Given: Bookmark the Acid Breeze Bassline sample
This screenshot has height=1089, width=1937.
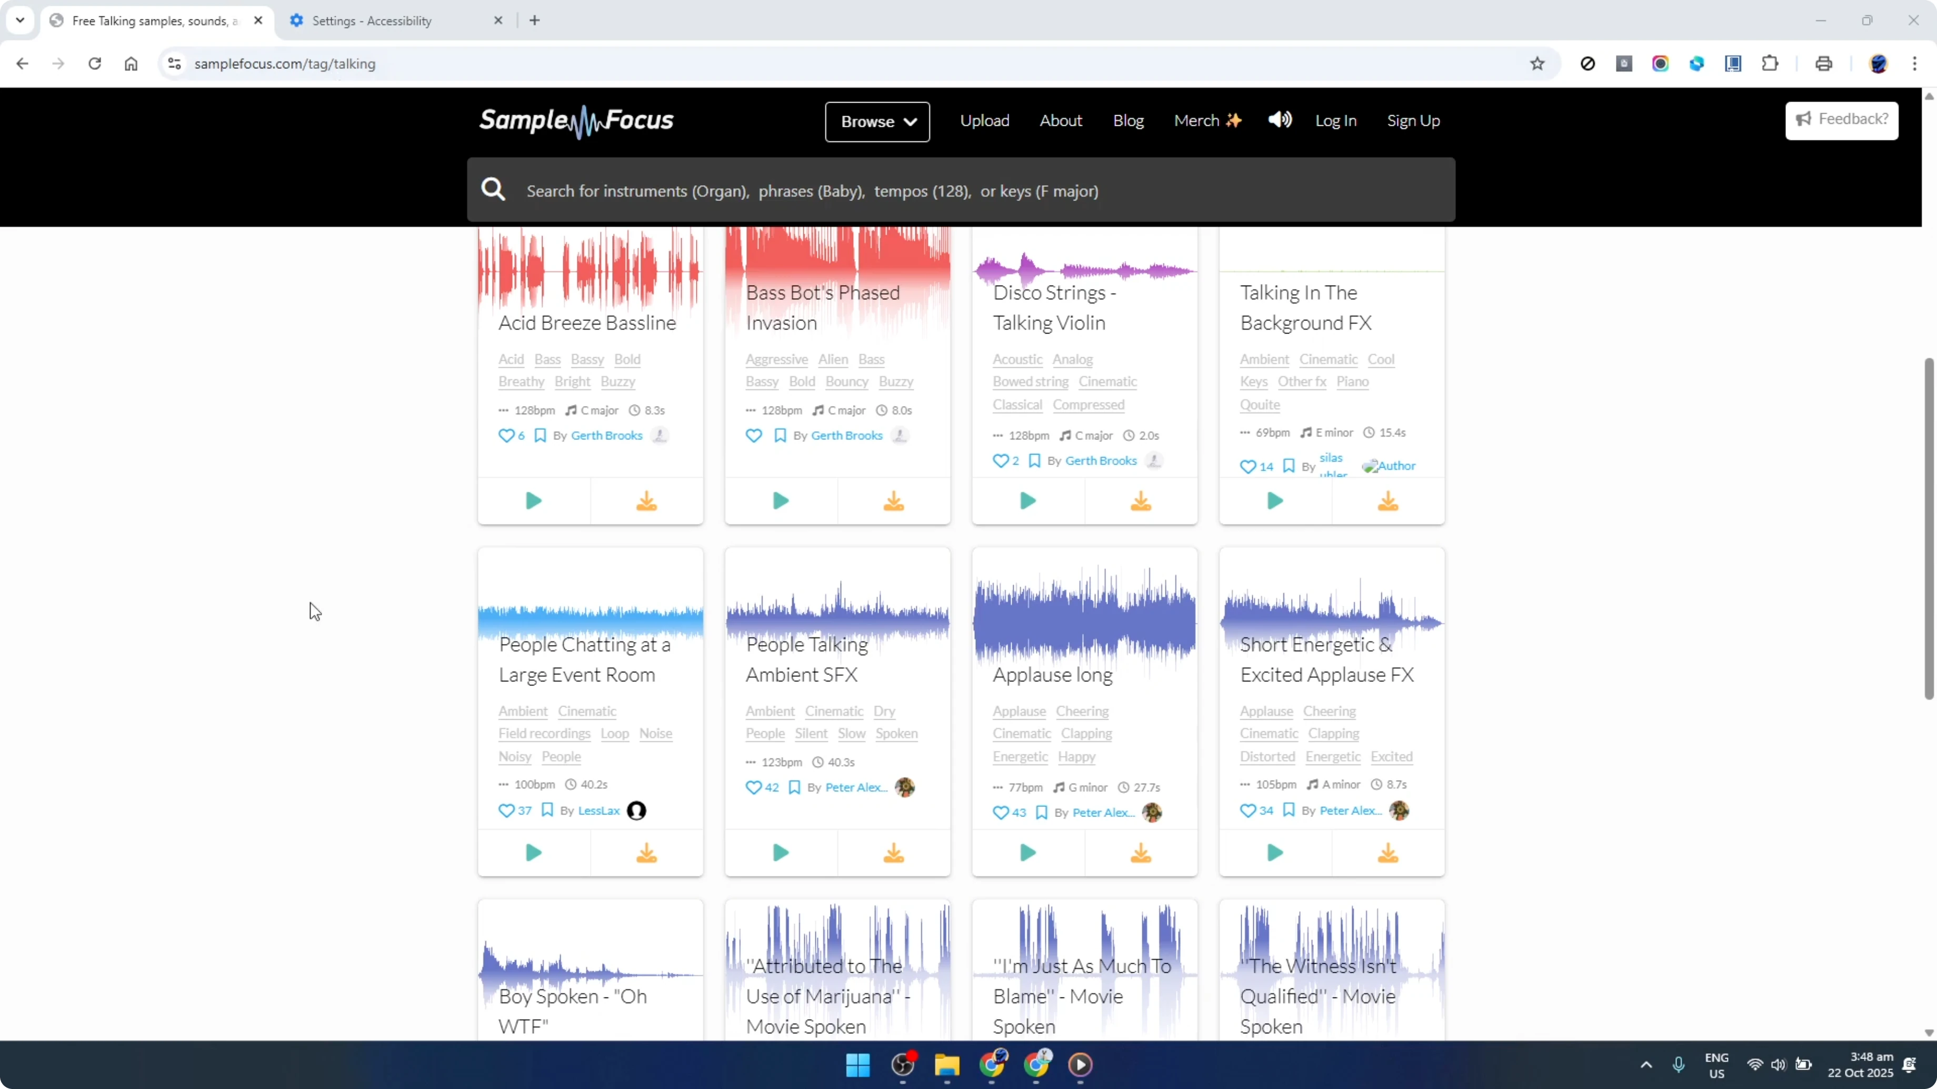Looking at the screenshot, I should point(540,436).
